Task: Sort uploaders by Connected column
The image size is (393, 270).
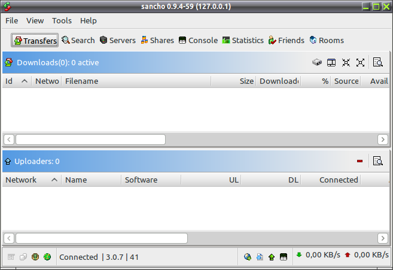Action: tap(331, 180)
